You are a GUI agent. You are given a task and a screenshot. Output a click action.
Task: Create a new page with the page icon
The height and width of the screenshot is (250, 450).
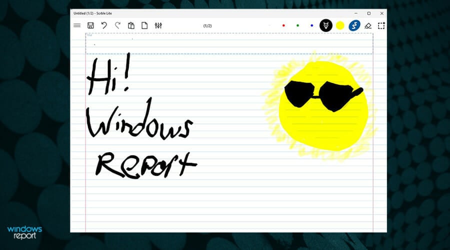click(x=144, y=25)
